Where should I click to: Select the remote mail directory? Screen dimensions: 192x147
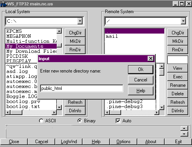135,36
